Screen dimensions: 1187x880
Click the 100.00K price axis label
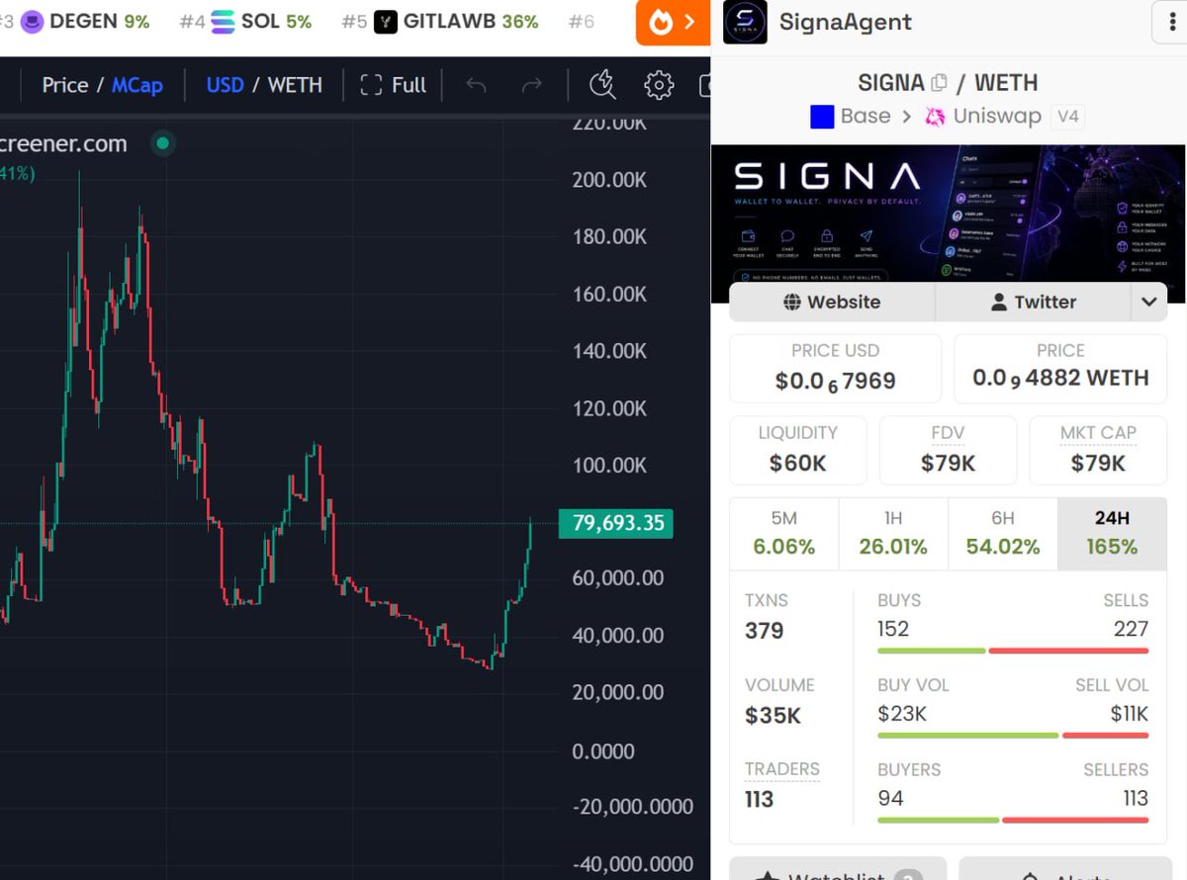(608, 466)
